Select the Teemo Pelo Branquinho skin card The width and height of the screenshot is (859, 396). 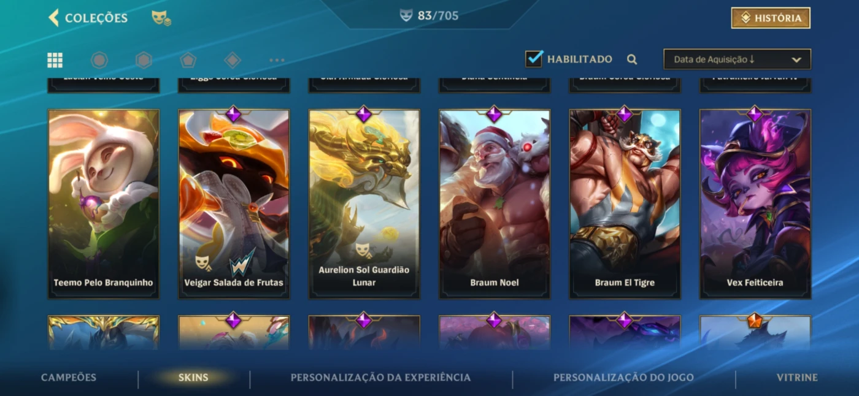104,204
